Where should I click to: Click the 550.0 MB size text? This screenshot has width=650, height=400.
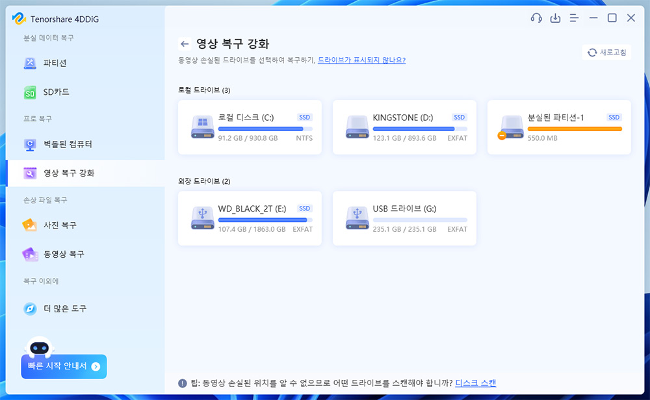tap(542, 138)
